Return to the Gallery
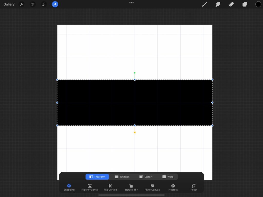The image size is (263, 197). pos(9,4)
